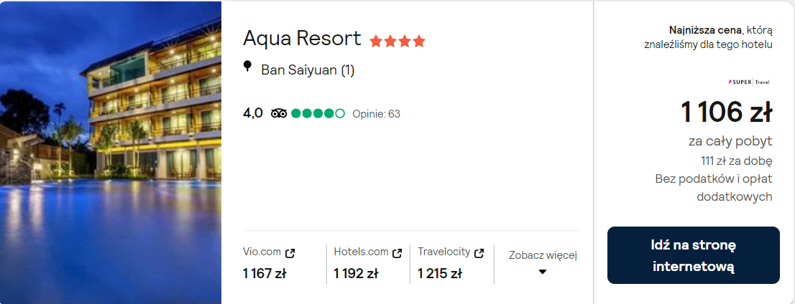
Task: Open the Aqua Resort hotel title
Action: pyautogui.click(x=302, y=39)
